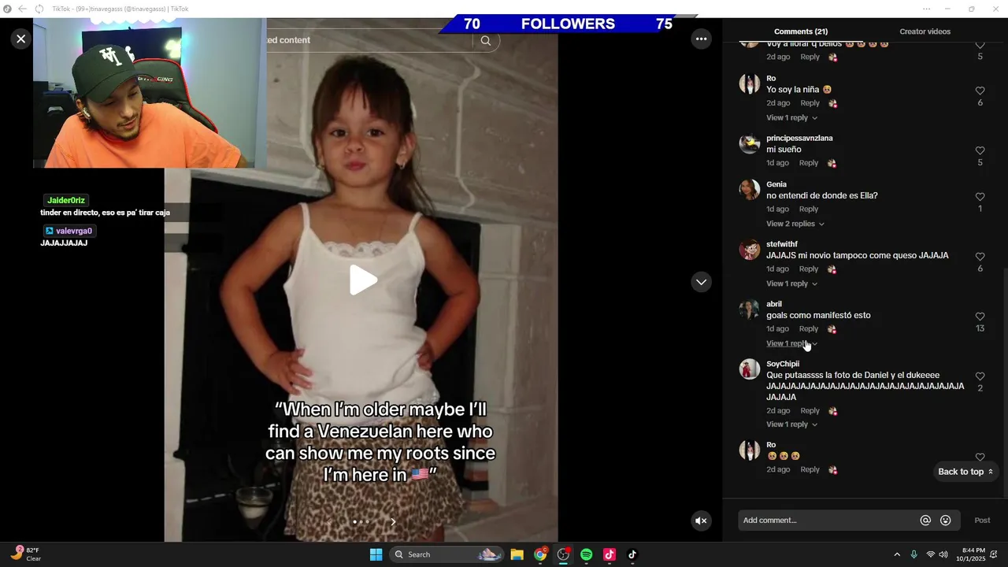
Task: Unmute the video sound
Action: tap(701, 521)
